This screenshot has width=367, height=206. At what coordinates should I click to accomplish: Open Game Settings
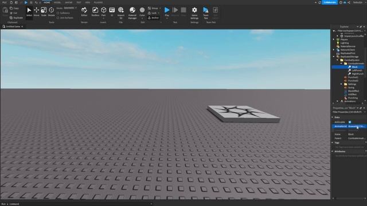(194, 13)
